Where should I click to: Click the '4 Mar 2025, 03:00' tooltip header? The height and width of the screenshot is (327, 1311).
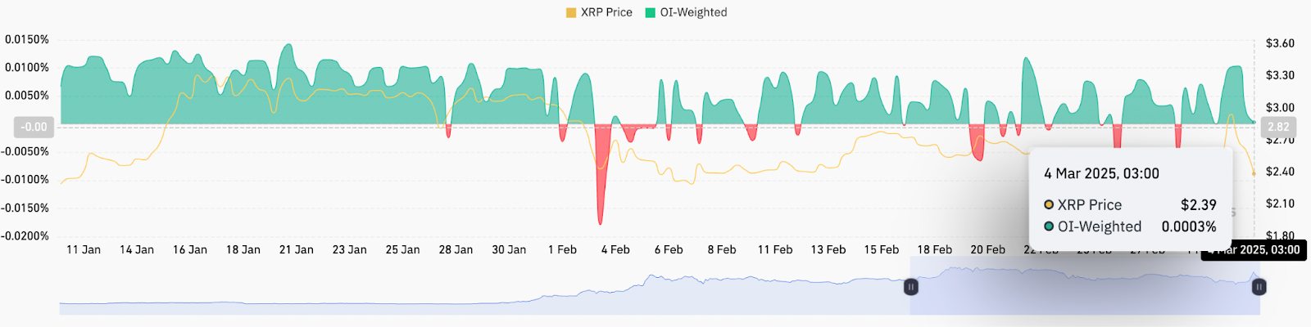point(1101,173)
